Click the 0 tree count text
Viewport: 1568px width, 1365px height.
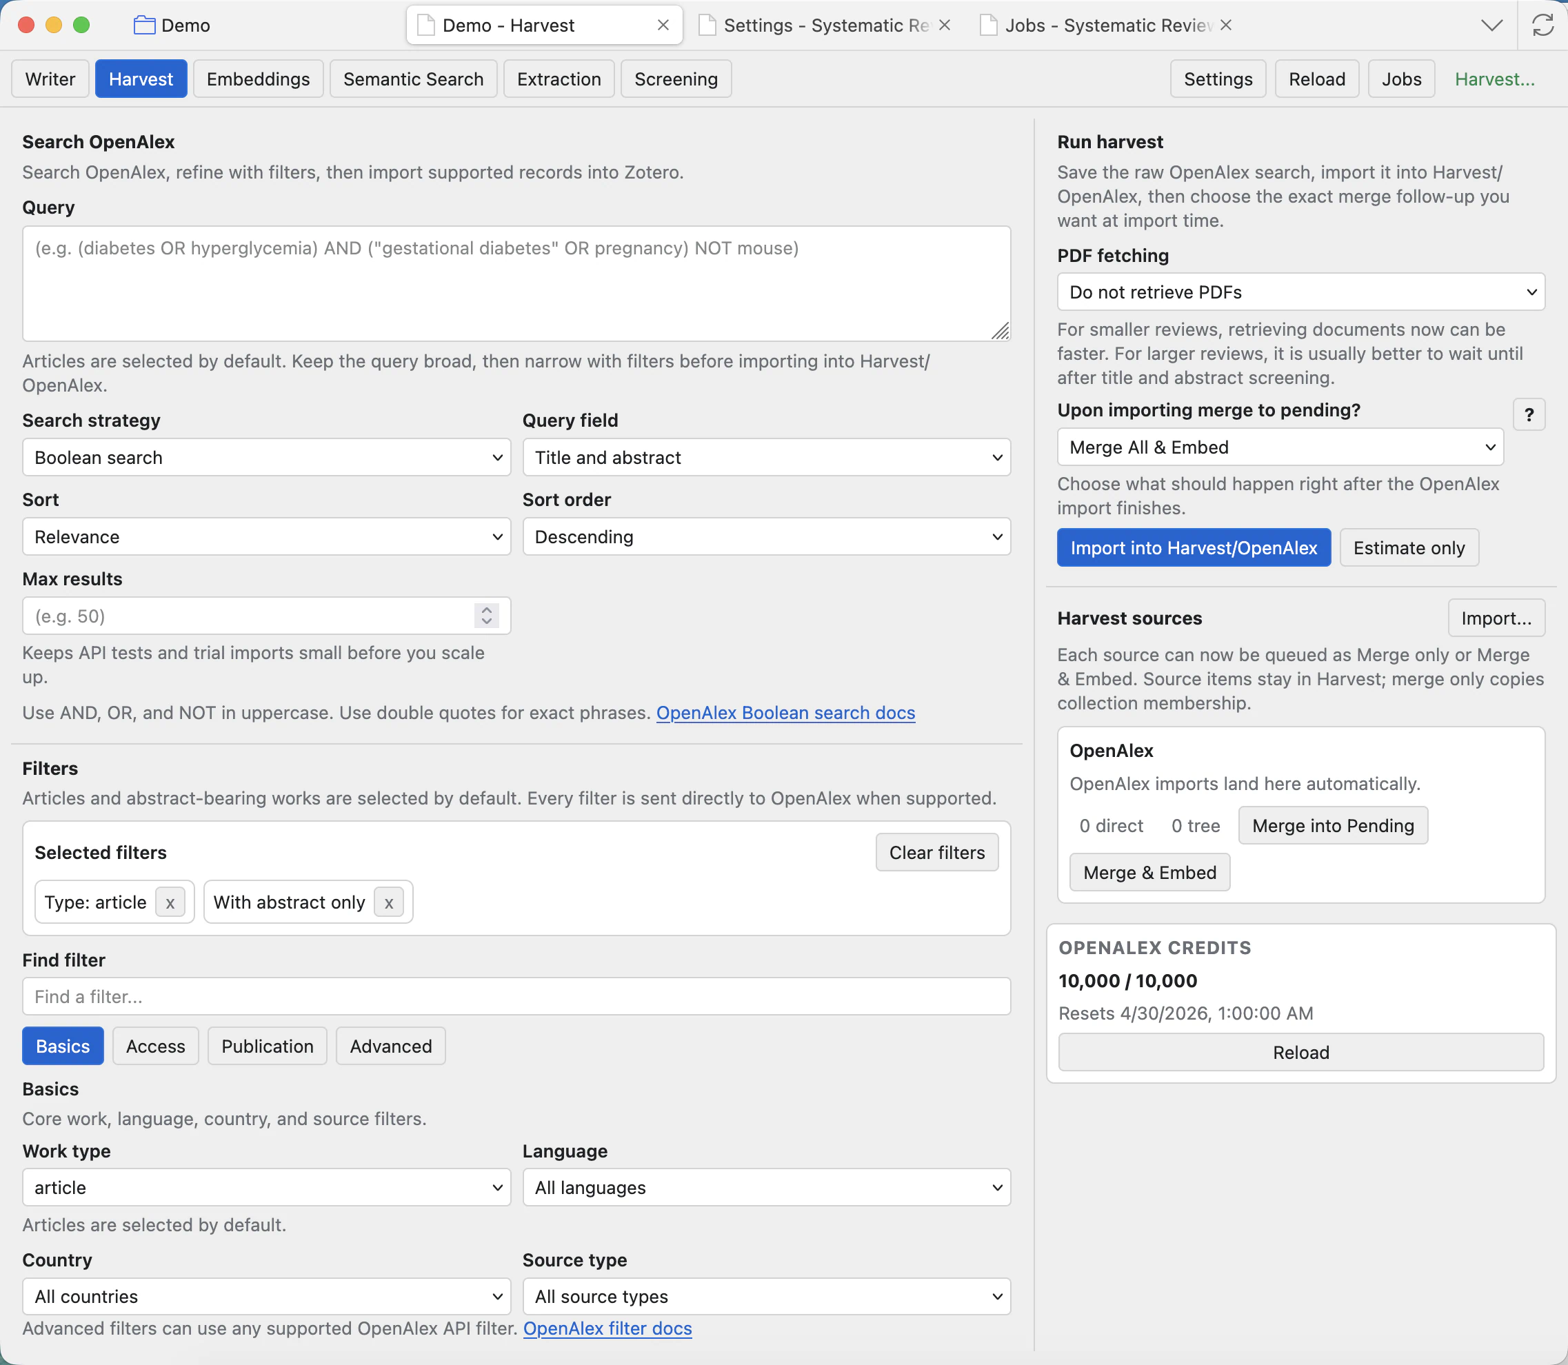click(1196, 826)
